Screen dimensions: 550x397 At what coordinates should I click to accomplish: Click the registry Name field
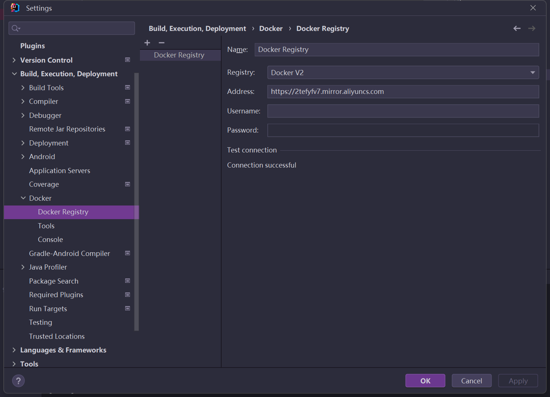(x=397, y=50)
